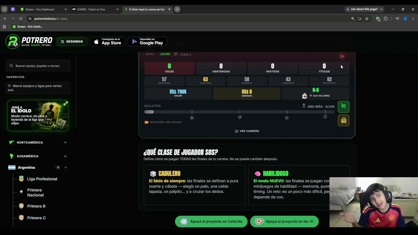Viewport: 418px width, 235px height.
Task: Click Apoyá el proyecto en Ko-Fi
Action: point(284,221)
